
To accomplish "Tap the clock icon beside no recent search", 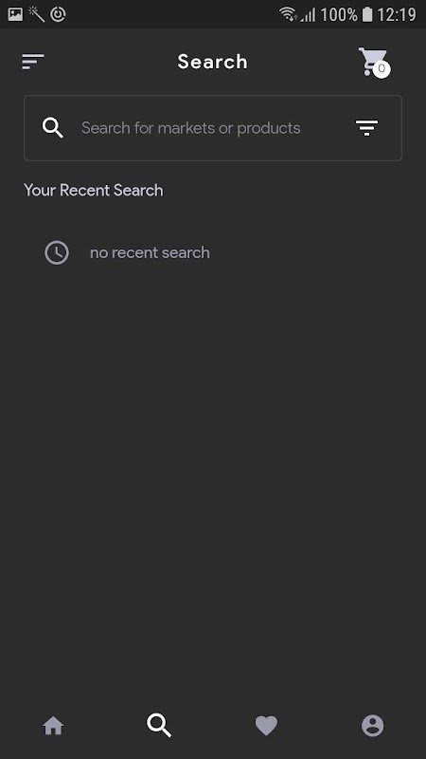I will pyautogui.click(x=57, y=252).
